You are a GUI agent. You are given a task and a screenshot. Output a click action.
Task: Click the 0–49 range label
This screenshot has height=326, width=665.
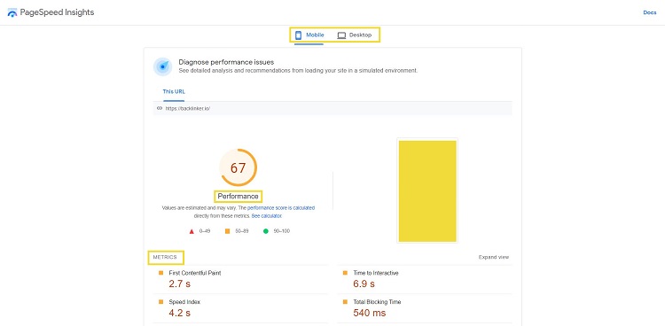205,231
